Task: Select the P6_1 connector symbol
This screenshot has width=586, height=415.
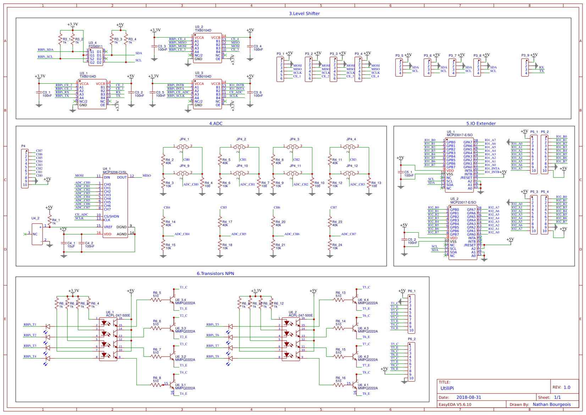Action: coord(411,314)
